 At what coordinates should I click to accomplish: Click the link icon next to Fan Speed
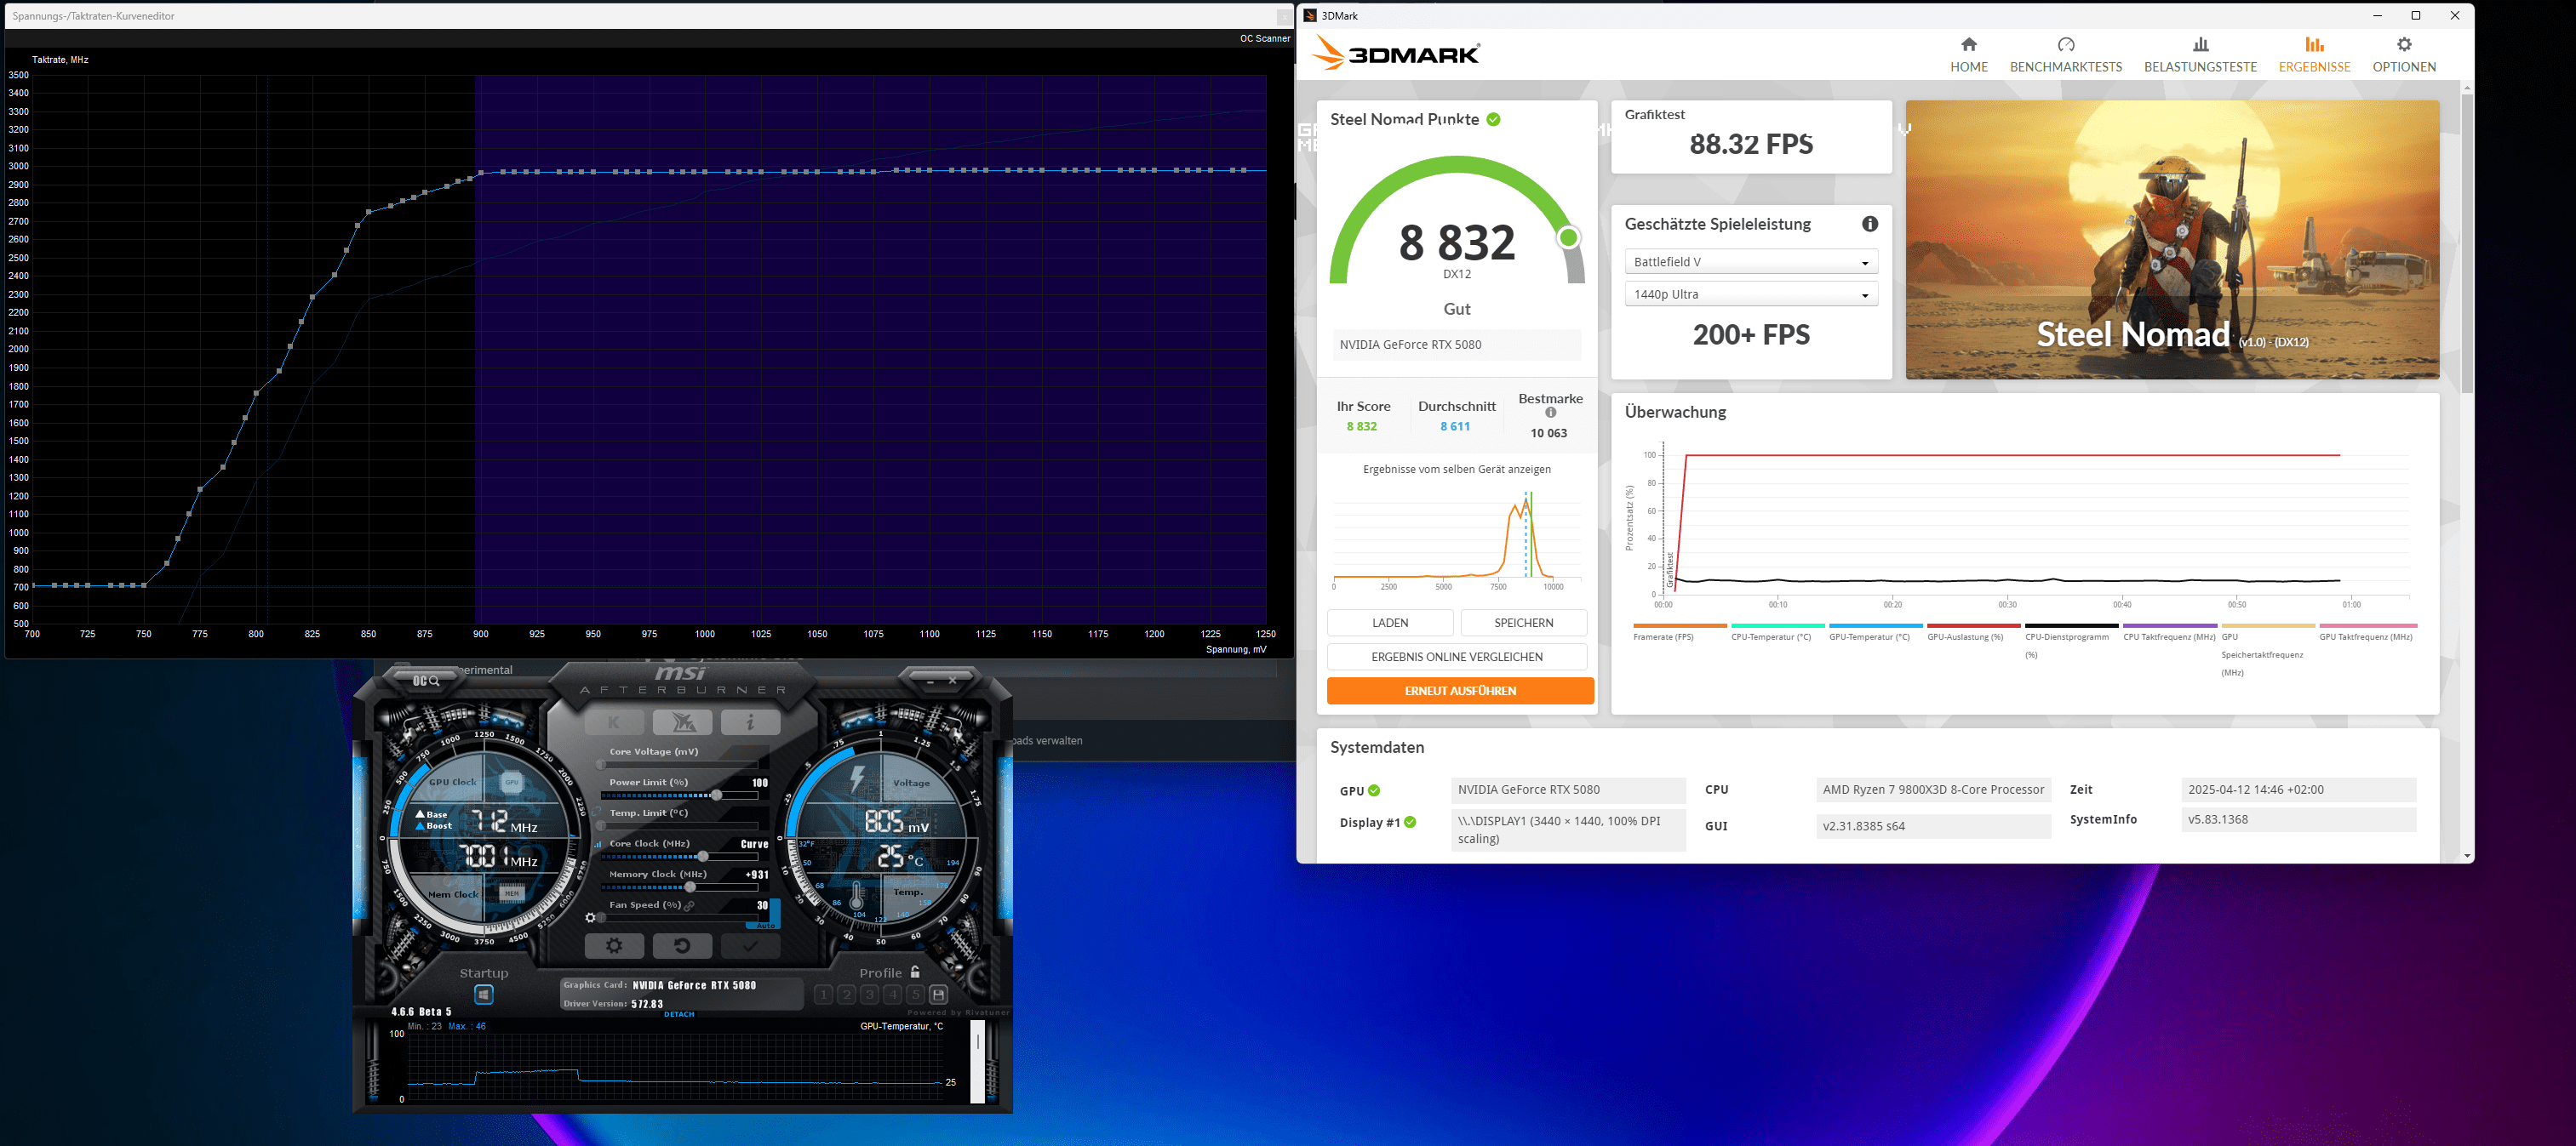(x=690, y=905)
